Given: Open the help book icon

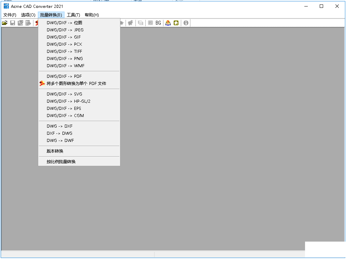Looking at the screenshot, I should click(168, 23).
